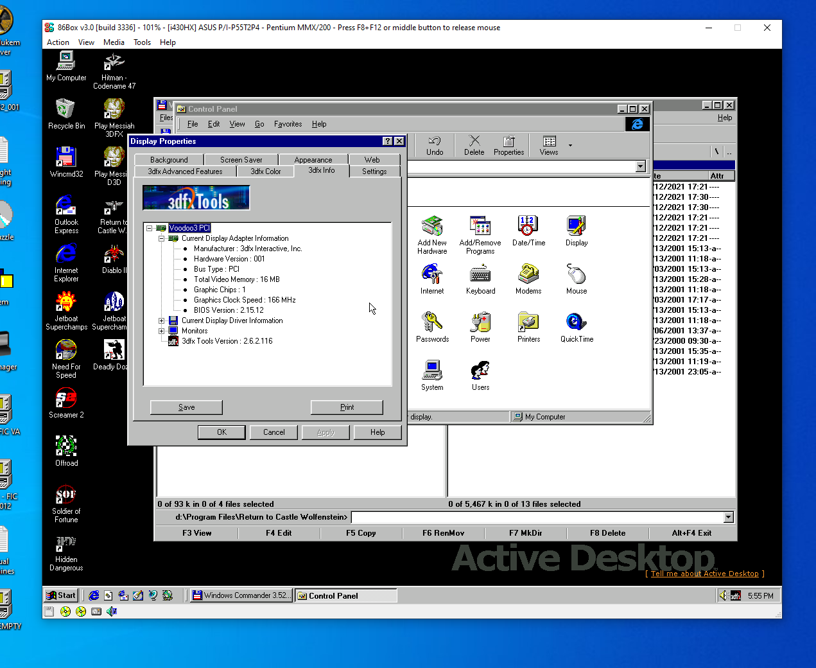Click Properties in Control Panel toolbar
This screenshot has height=668, width=816.
tap(508, 146)
